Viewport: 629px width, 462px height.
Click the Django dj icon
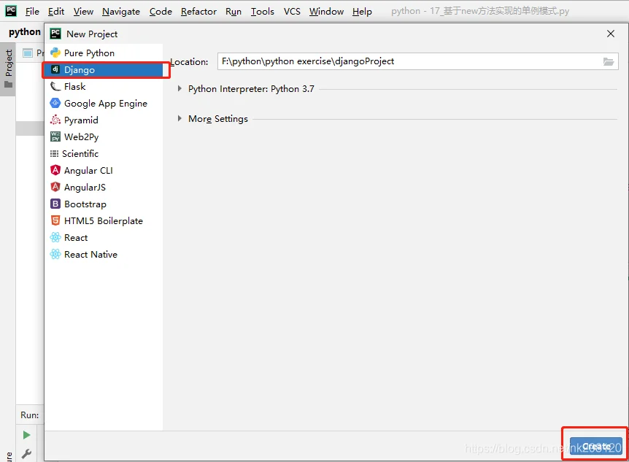(x=55, y=69)
